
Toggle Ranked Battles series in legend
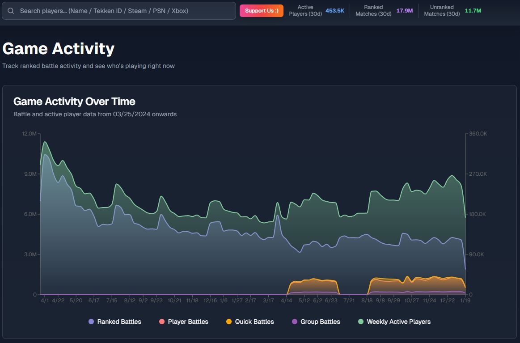click(x=119, y=322)
